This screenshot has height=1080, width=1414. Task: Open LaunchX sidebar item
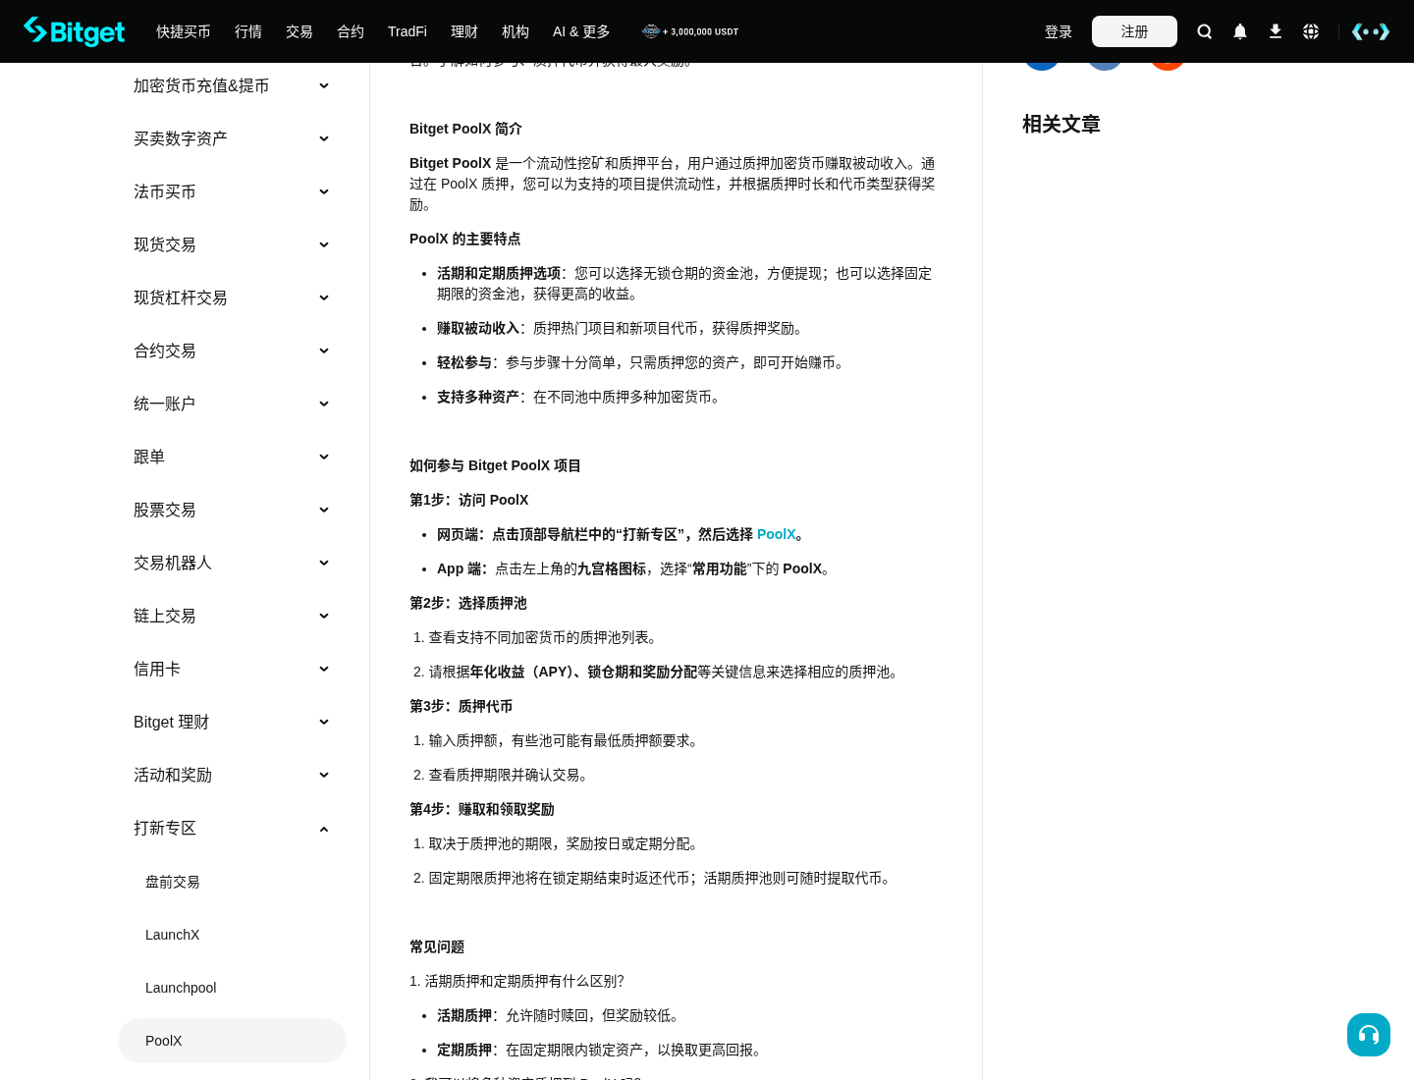232,935
